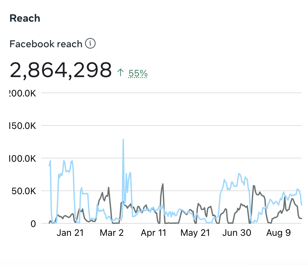Click the Apr 11 axis date
The image size is (308, 265).
click(x=153, y=233)
